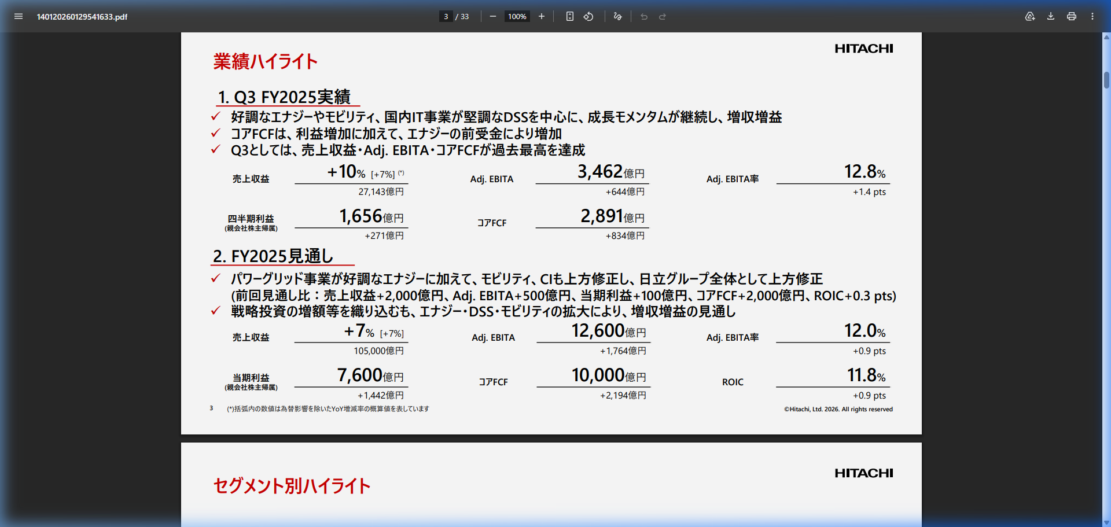The width and height of the screenshot is (1111, 527).
Task: Rotate the document counterclockwise
Action: point(588,17)
